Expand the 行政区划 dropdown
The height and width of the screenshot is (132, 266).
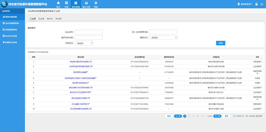coord(84,43)
